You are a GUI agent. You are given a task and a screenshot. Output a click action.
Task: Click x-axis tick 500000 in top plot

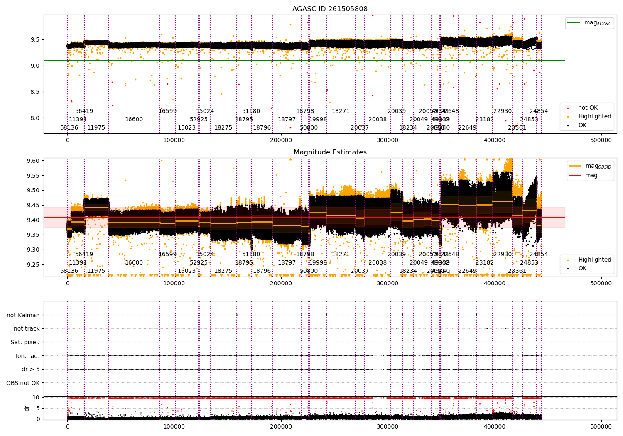[601, 140]
